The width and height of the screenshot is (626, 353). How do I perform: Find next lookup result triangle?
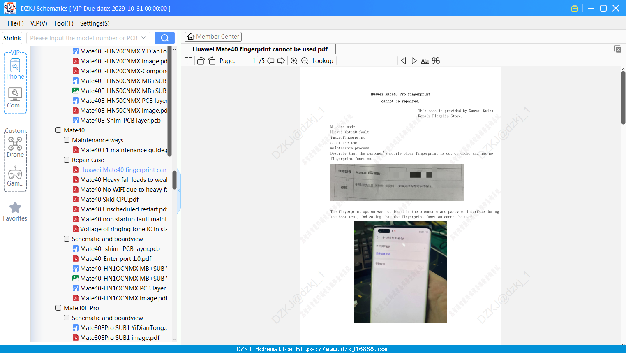(x=414, y=61)
